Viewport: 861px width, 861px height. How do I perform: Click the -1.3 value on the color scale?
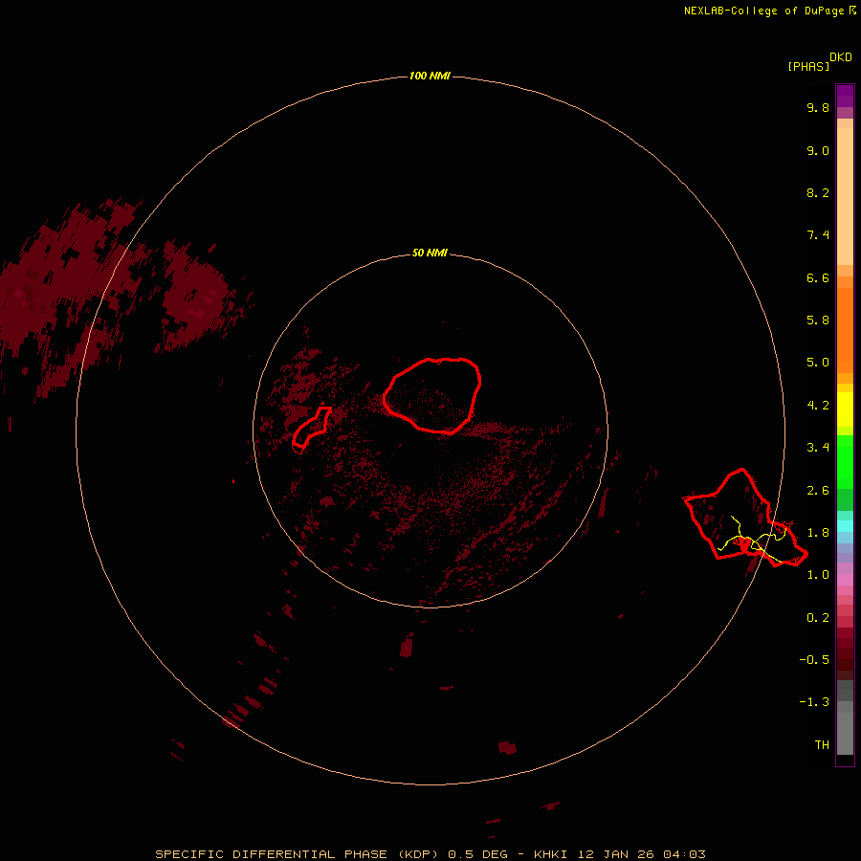click(x=814, y=702)
